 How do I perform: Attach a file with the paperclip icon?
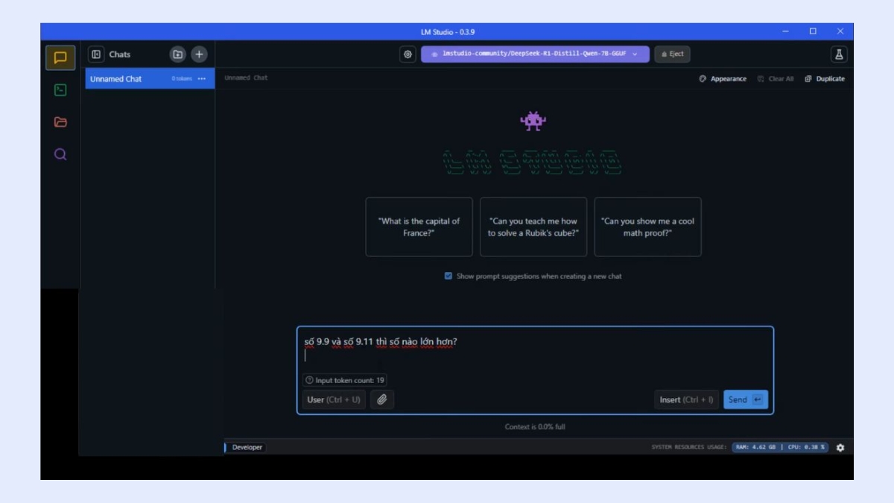click(x=382, y=399)
